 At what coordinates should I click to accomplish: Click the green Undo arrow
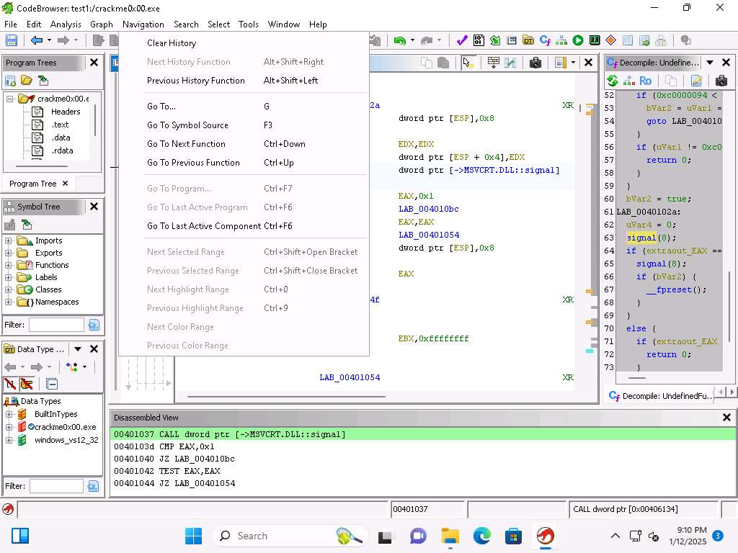pos(399,41)
